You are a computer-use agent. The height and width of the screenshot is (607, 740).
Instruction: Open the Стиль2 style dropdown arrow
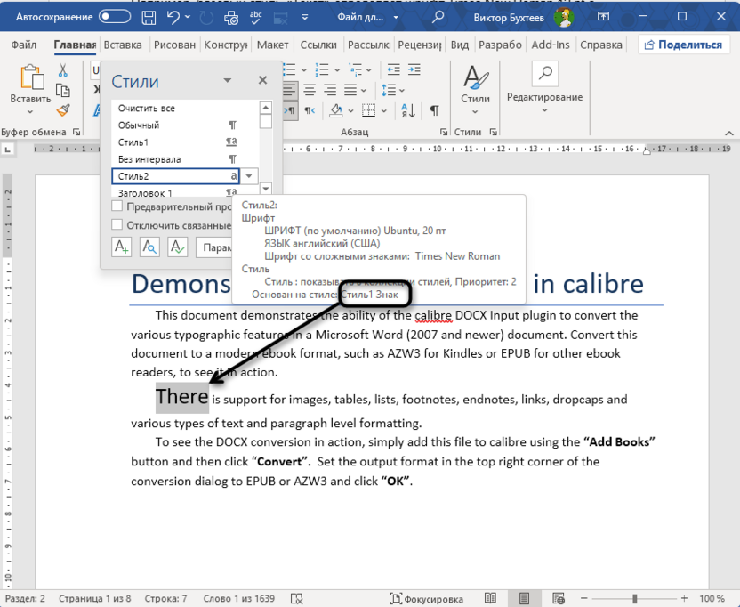(x=249, y=175)
